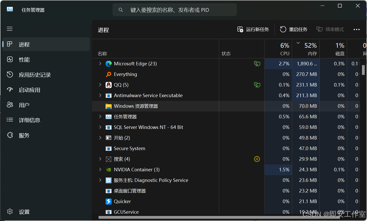Switch to the 进程 sidebar tab
367x221 pixels.
click(46, 44)
